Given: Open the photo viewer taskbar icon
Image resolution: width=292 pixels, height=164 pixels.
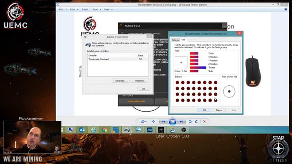Looking at the screenshot, I should tap(138, 130).
